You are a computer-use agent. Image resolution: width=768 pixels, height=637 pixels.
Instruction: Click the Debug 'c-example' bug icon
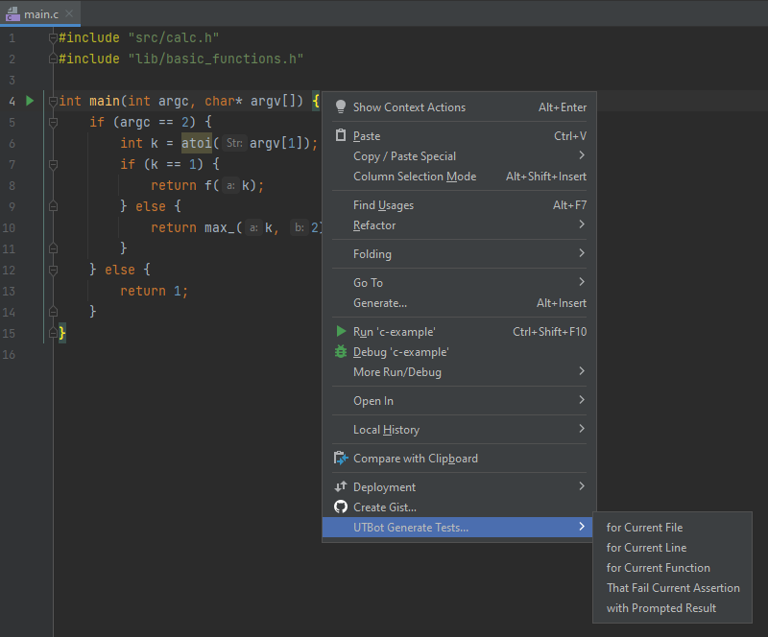(x=340, y=352)
